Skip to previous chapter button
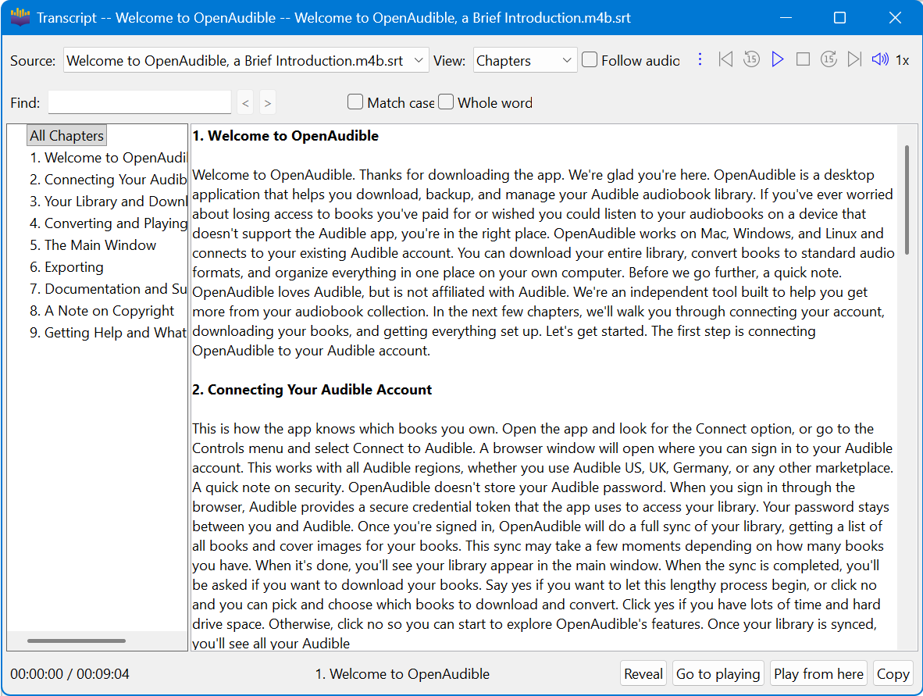Viewport: 923px width, 696px height. [x=725, y=59]
